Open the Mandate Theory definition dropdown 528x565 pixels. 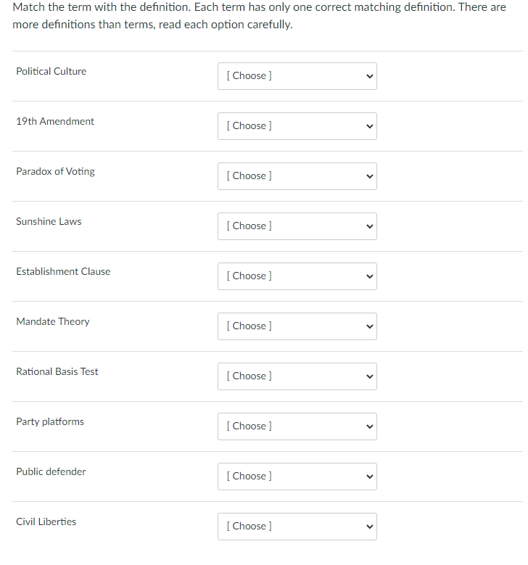tap(297, 326)
